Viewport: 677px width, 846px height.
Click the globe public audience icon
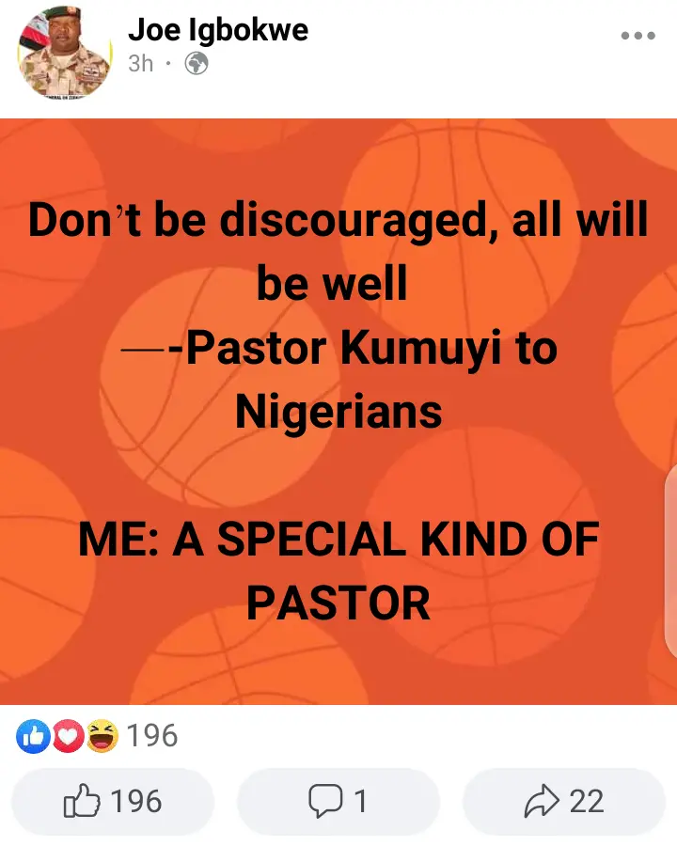point(197,64)
